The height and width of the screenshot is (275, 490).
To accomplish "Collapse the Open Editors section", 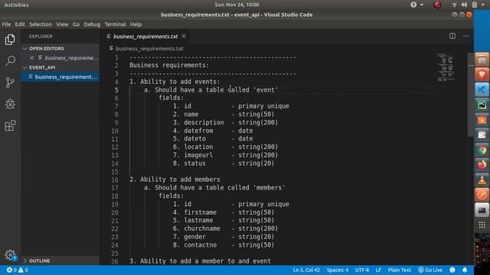I will [x=60, y=49].
